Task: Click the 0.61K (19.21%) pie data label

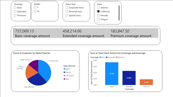Action: (20, 67)
